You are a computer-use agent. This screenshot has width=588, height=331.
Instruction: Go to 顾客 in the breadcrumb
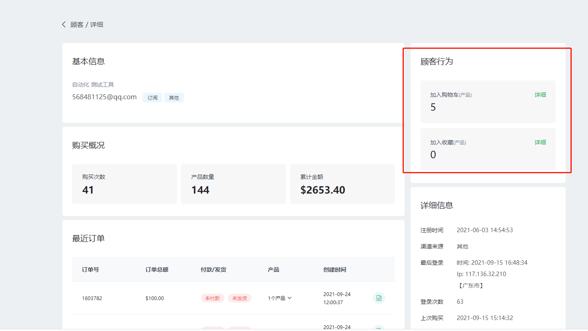tap(77, 25)
